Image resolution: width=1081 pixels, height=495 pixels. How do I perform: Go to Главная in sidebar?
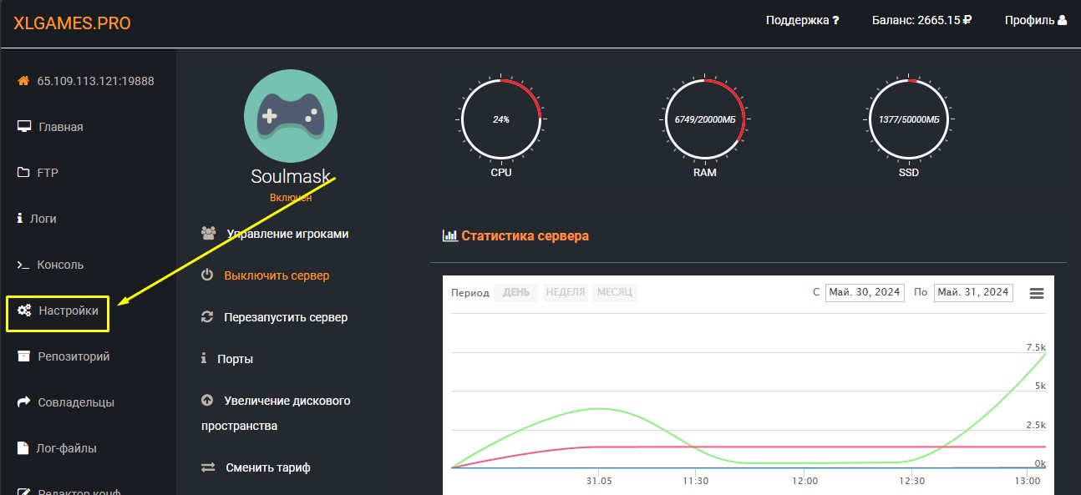click(x=60, y=127)
